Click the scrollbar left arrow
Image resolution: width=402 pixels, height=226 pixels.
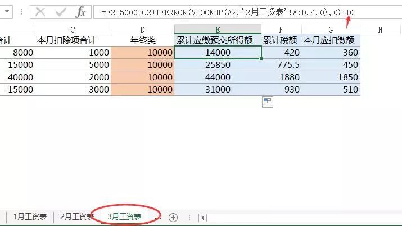pyautogui.click(x=204, y=218)
